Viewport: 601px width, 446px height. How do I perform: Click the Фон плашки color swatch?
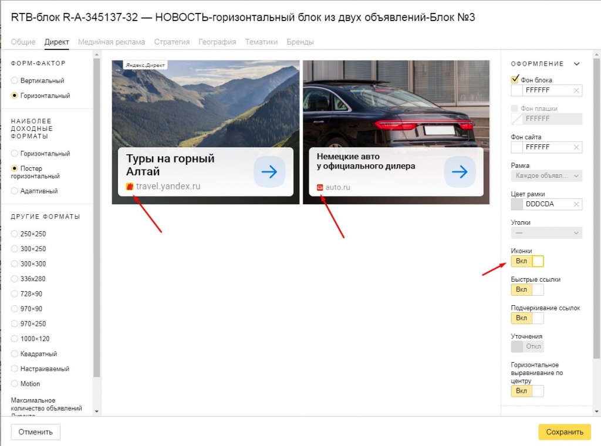516,119
